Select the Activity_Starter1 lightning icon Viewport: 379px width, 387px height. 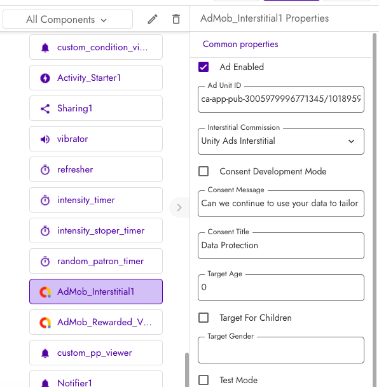click(x=45, y=78)
